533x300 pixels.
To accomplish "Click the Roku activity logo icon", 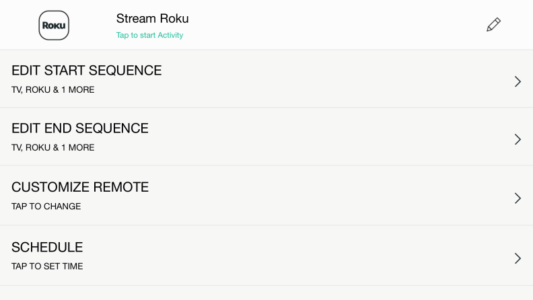I will pyautogui.click(x=54, y=25).
